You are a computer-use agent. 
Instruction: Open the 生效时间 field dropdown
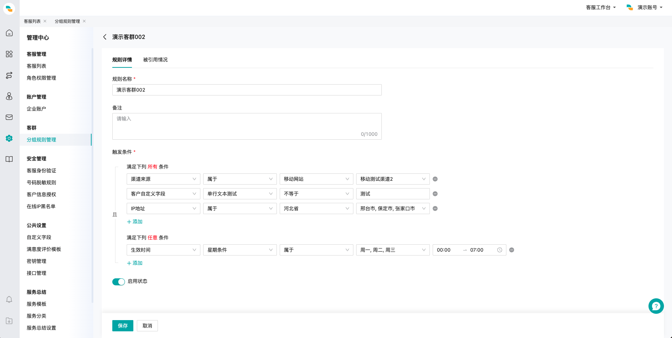pos(163,250)
